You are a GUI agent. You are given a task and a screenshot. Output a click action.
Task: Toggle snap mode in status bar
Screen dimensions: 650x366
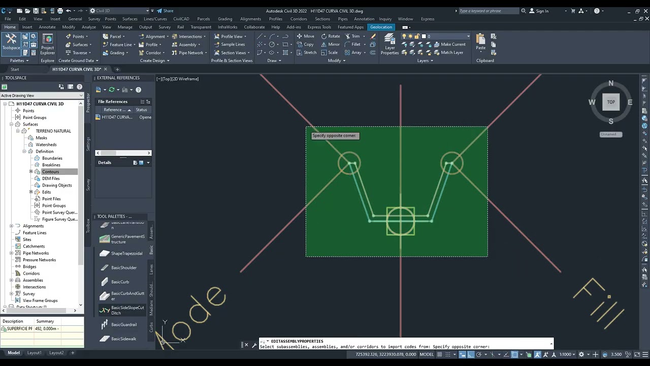point(448,354)
